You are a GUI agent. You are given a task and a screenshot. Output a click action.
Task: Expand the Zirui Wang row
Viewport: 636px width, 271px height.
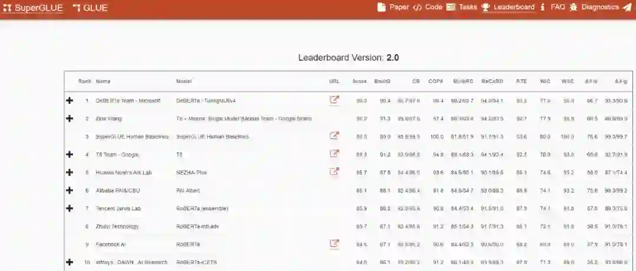[x=69, y=118]
